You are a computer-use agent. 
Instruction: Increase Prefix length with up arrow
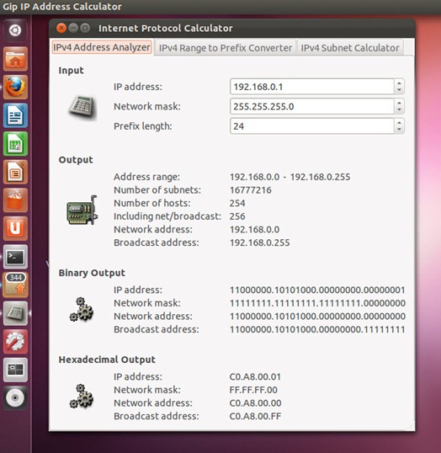399,122
